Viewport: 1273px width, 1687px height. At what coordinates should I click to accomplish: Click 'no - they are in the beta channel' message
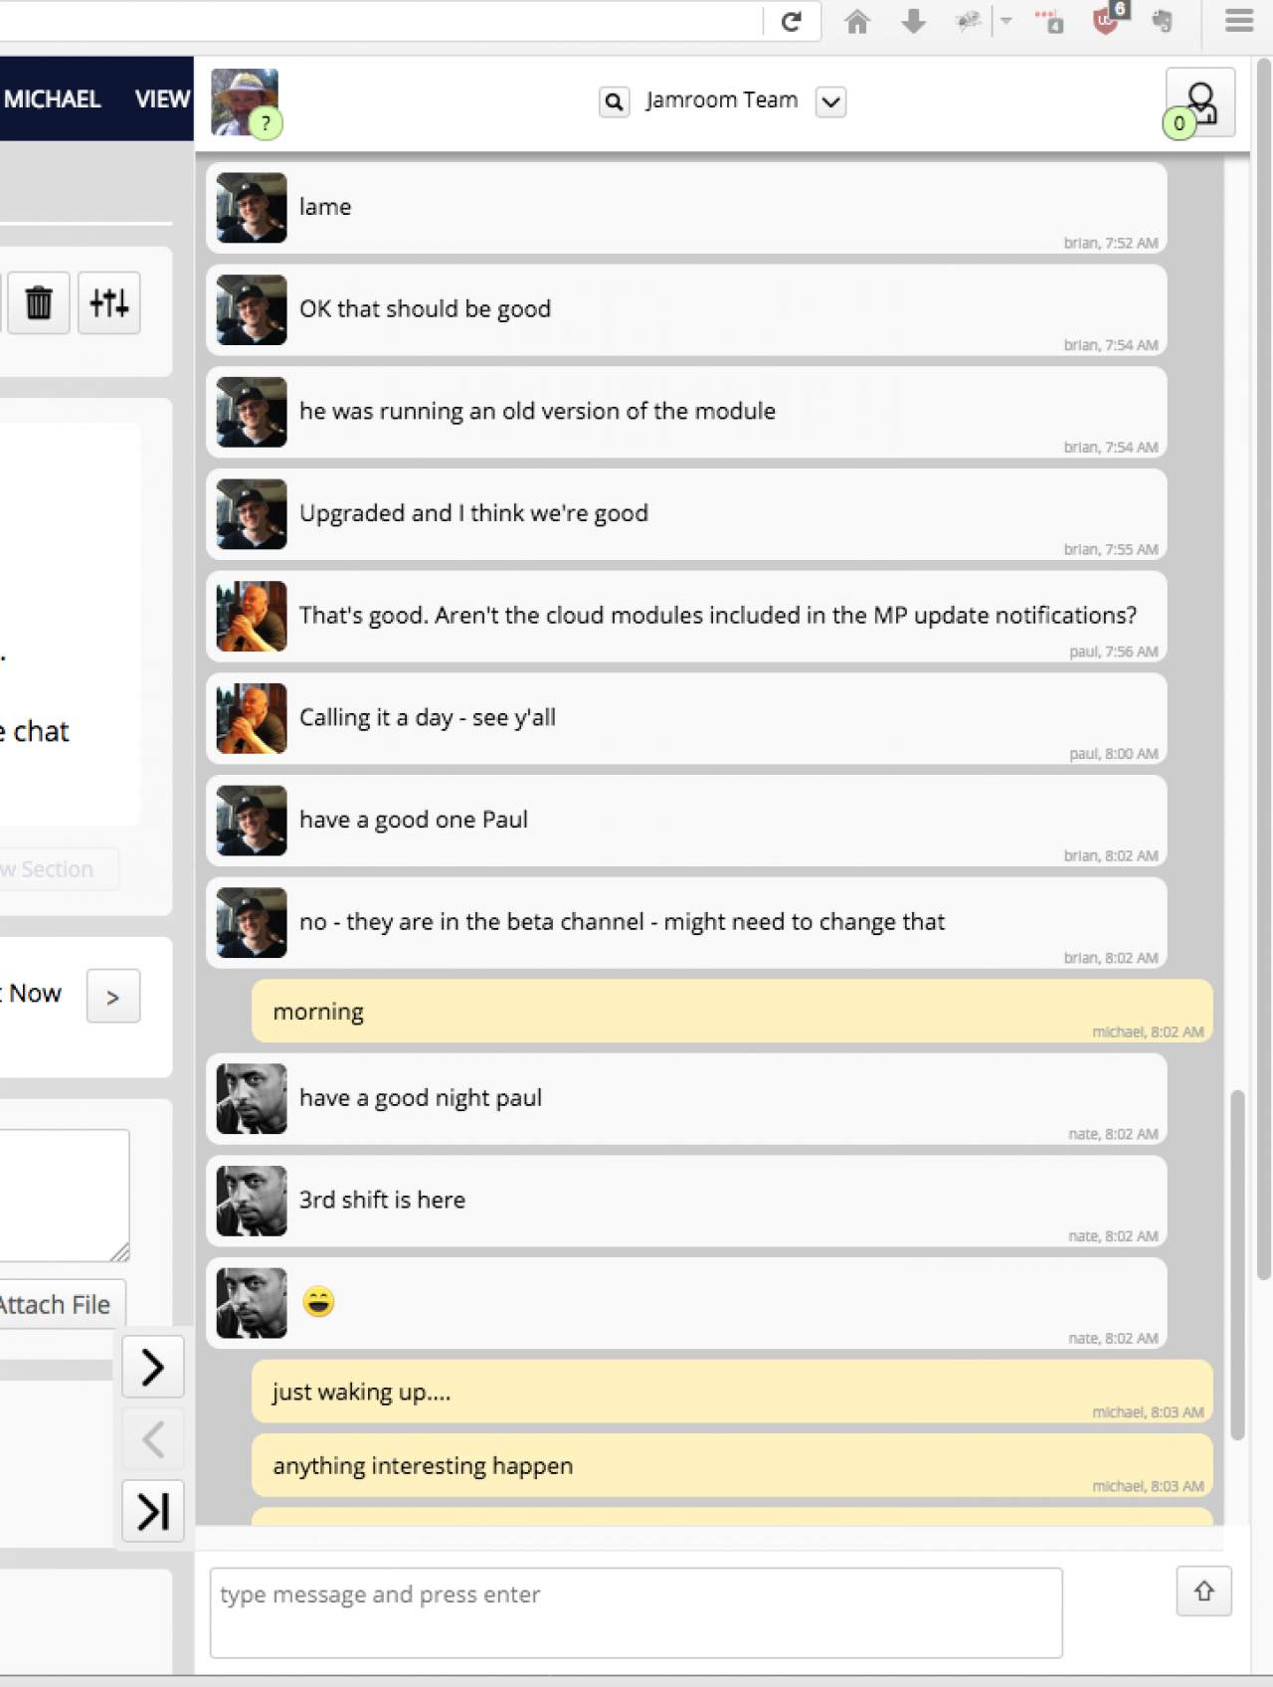coord(686,923)
